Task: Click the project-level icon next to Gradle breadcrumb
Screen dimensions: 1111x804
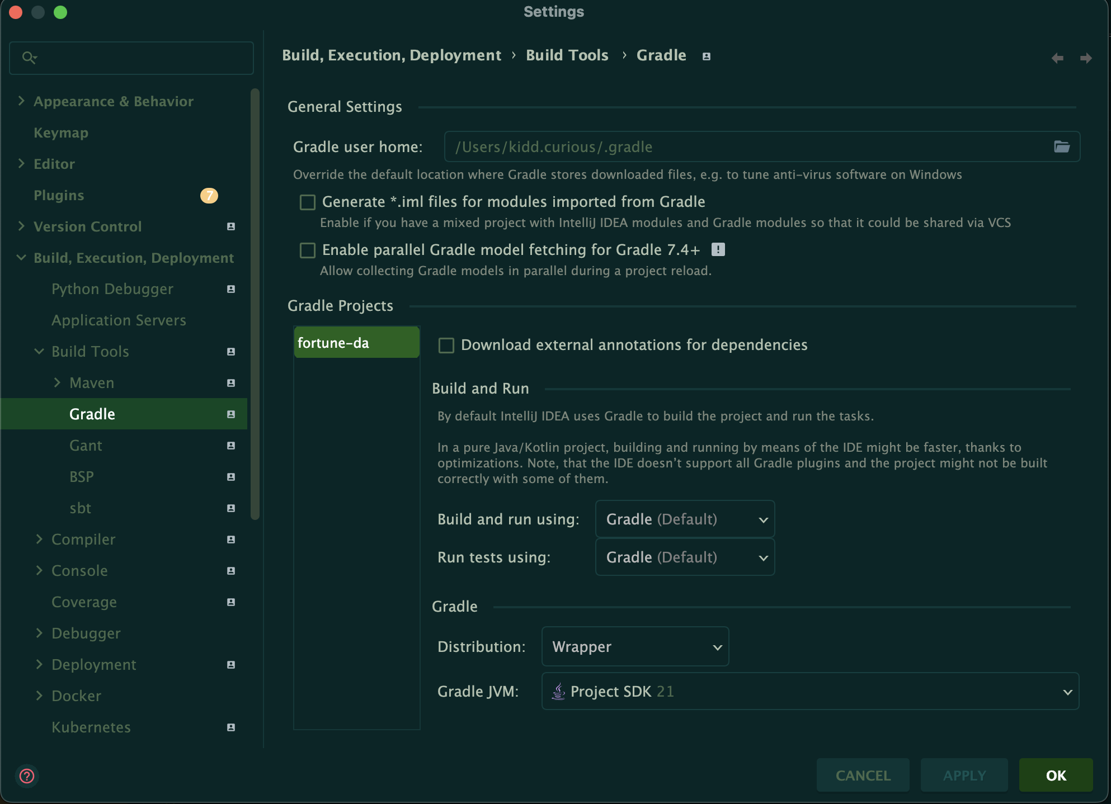Action: pos(707,56)
